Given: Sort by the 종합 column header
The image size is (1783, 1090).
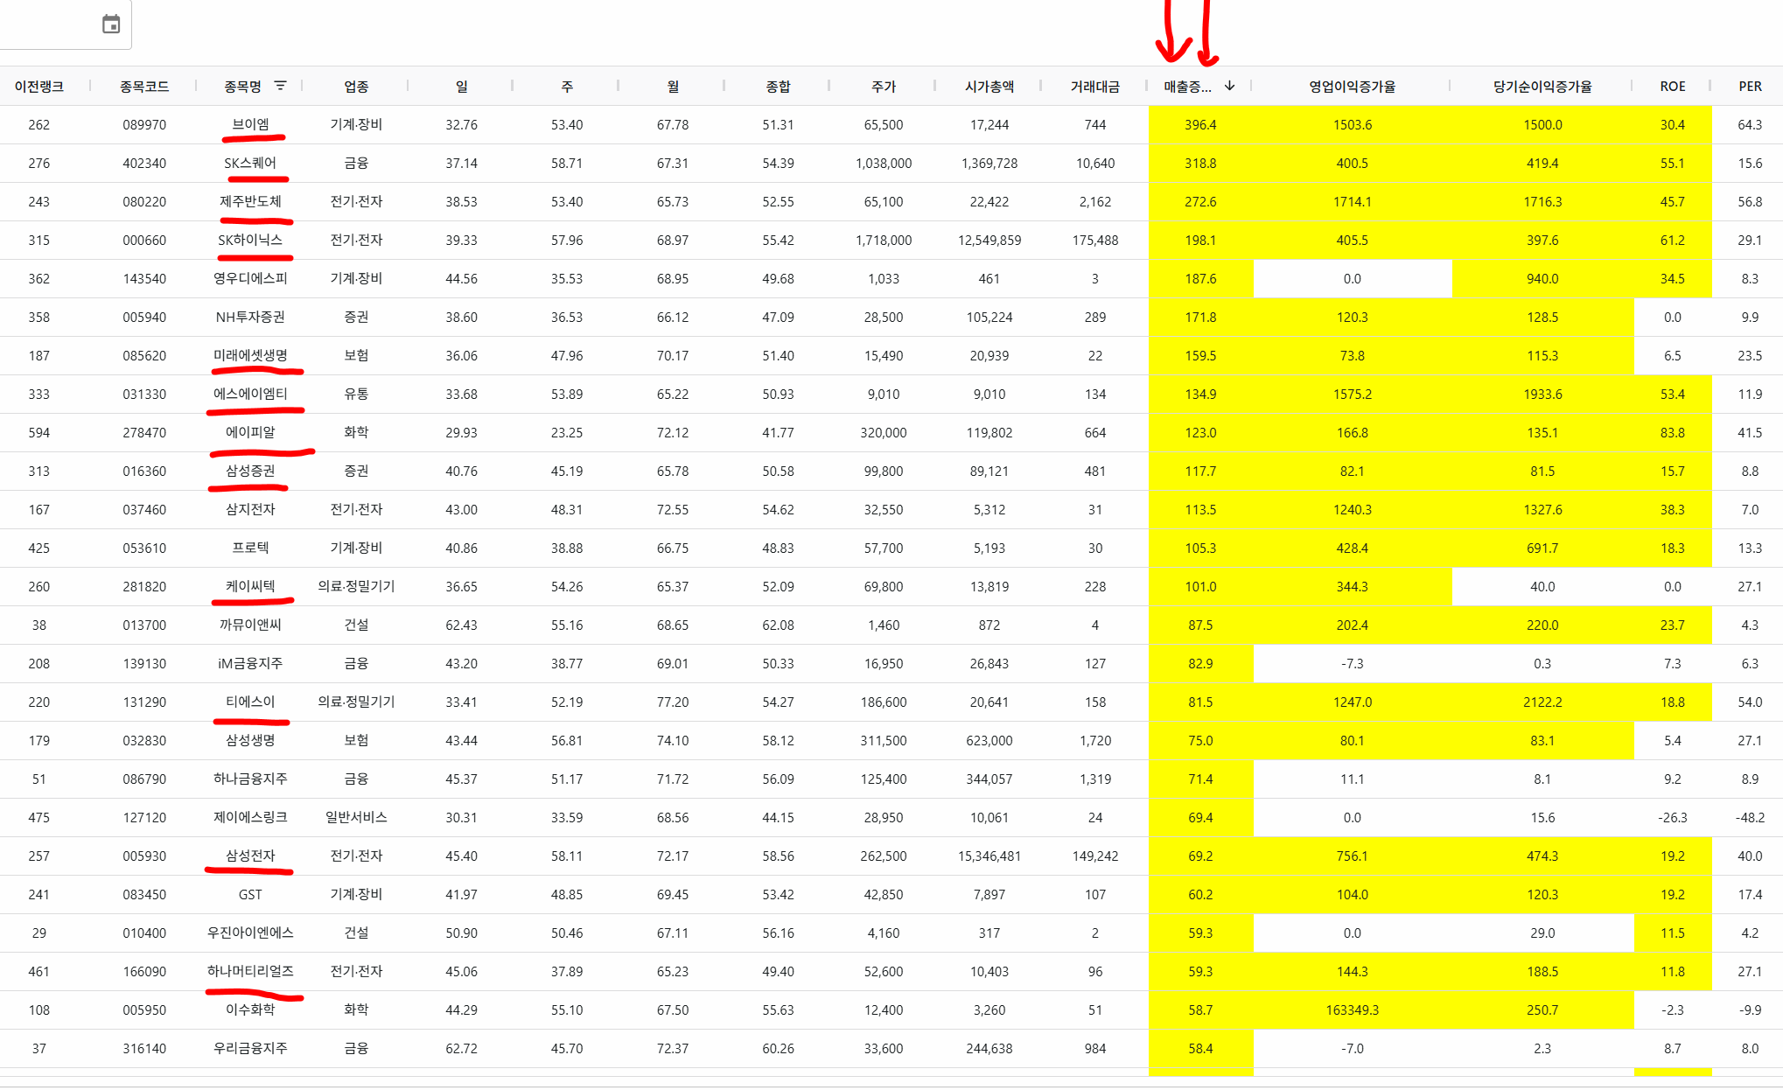Looking at the screenshot, I should [x=778, y=87].
